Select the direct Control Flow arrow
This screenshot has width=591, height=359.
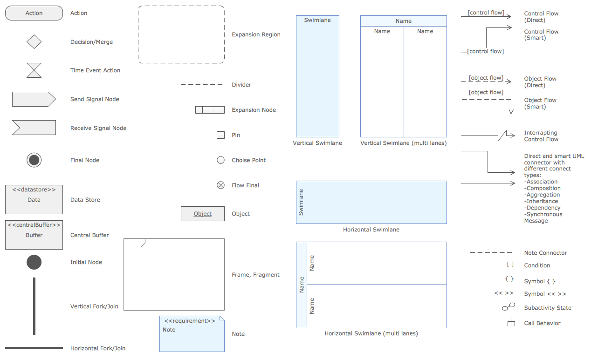click(486, 16)
